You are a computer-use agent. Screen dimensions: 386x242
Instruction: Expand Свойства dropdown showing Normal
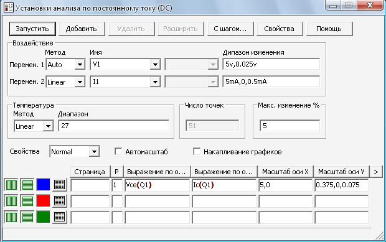tap(94, 152)
